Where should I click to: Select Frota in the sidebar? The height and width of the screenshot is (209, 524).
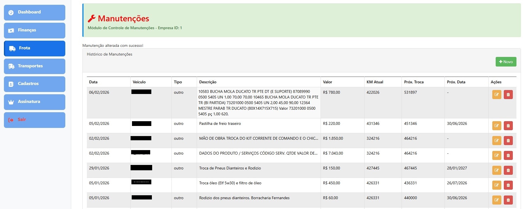(34, 48)
